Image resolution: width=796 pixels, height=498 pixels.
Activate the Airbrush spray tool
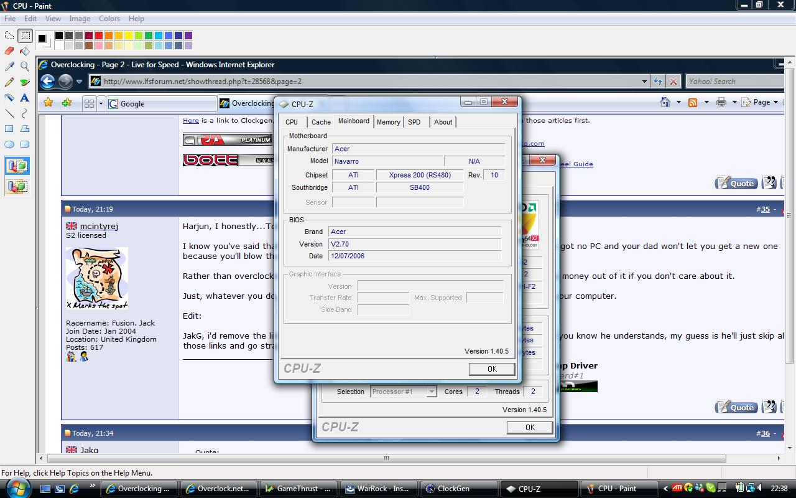coord(9,98)
